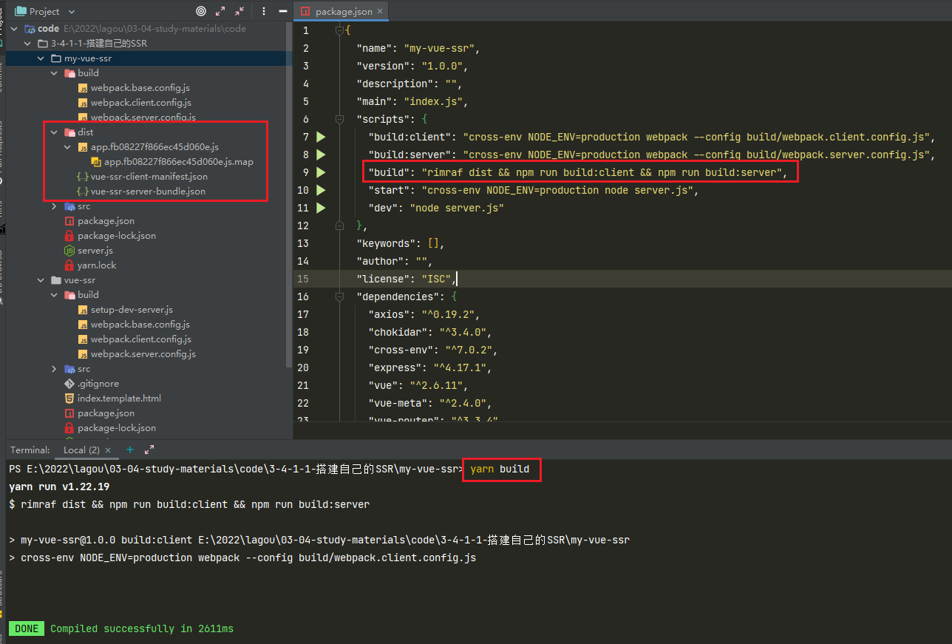
Task: Close the package.json editor tab
Action: 380,11
